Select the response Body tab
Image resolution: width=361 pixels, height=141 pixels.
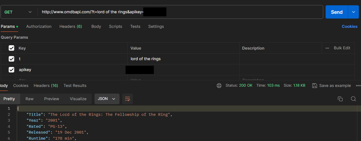(4, 86)
